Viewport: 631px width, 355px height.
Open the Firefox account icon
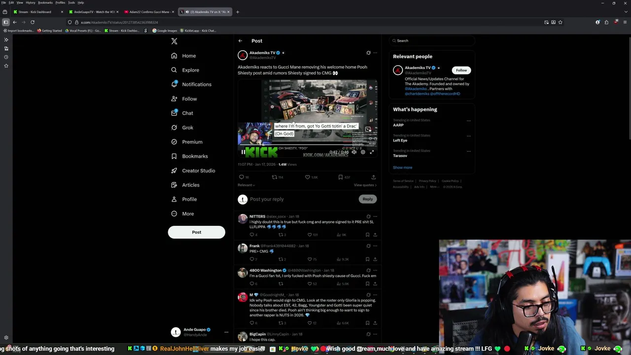pyautogui.click(x=597, y=22)
